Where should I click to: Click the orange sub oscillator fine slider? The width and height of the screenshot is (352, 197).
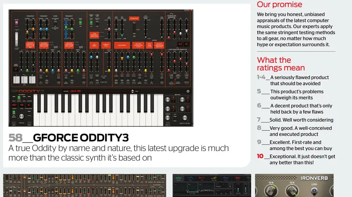coord(33,29)
